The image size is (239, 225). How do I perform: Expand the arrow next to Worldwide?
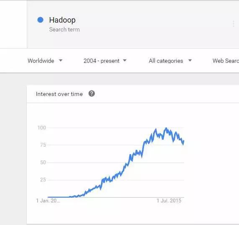61,60
